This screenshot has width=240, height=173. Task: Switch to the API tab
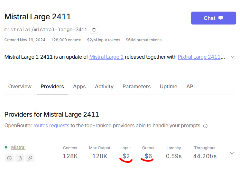(x=190, y=86)
